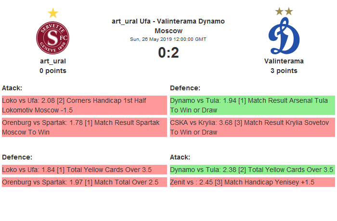Image resolution: width=337 pixels, height=221 pixels.
Task: Select the CSKA vs Krylia Match Result bet
Action: 252,127
